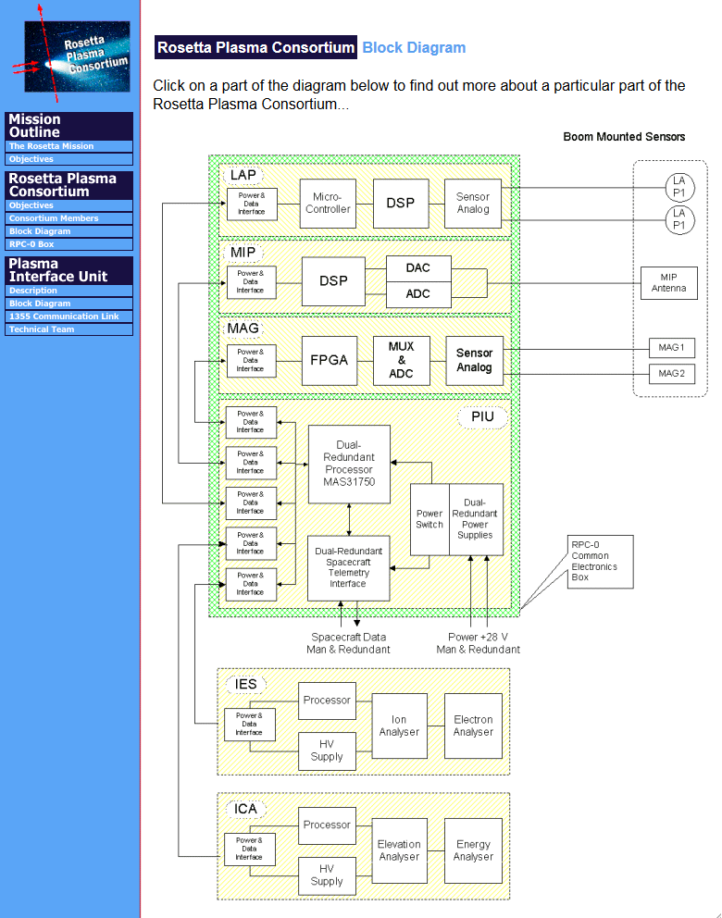Click the LAP Power & Data Interface block

[x=252, y=204]
